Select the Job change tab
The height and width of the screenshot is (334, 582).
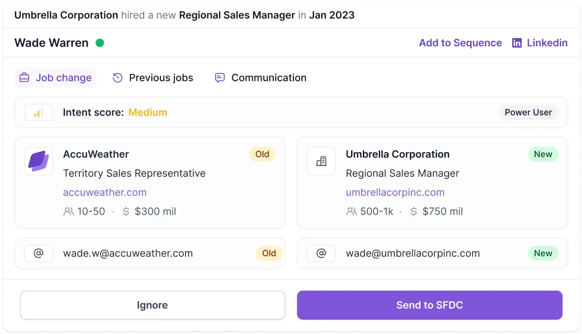(55, 78)
